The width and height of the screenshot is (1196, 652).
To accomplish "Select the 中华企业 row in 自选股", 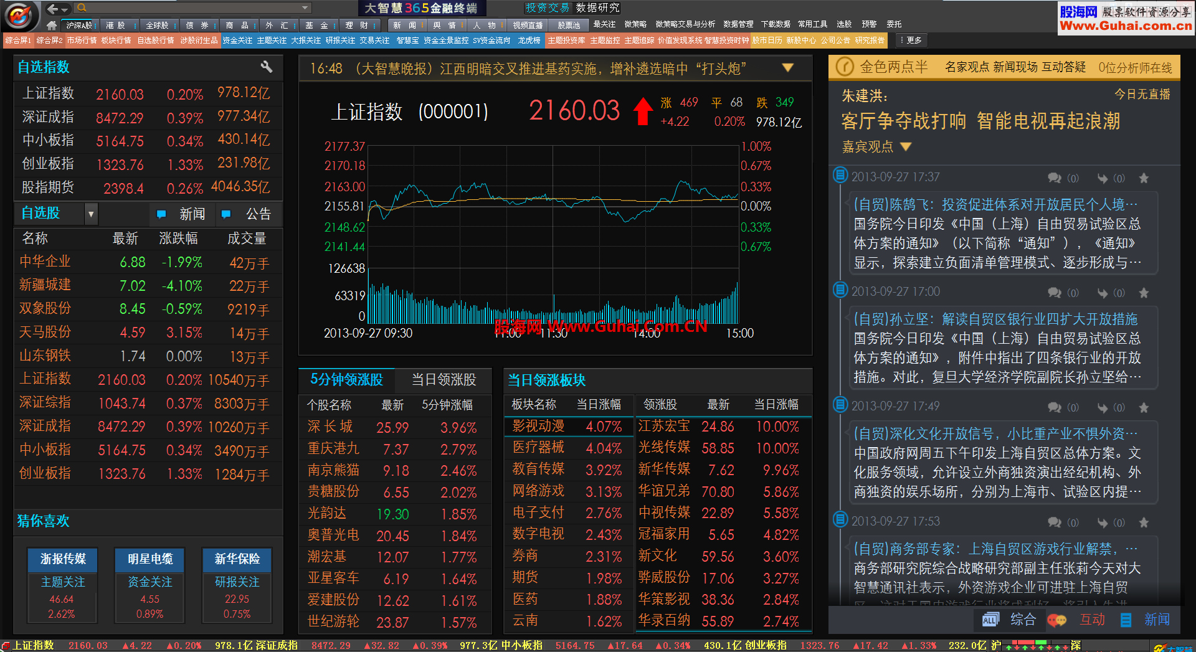I will [148, 262].
